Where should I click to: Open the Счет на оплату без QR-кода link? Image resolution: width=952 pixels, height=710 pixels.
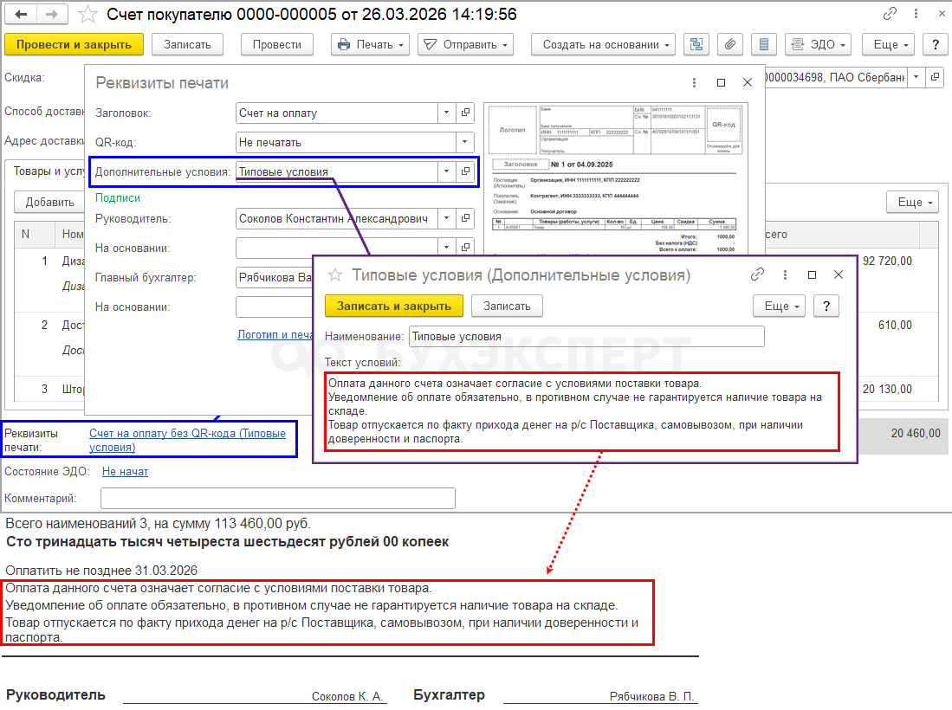pos(188,440)
